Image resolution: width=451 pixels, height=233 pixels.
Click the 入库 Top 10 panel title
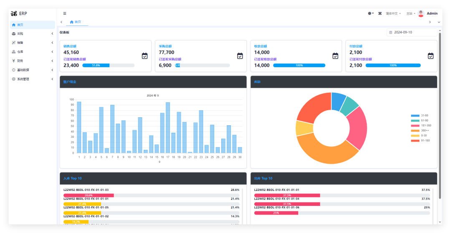tap(73, 178)
